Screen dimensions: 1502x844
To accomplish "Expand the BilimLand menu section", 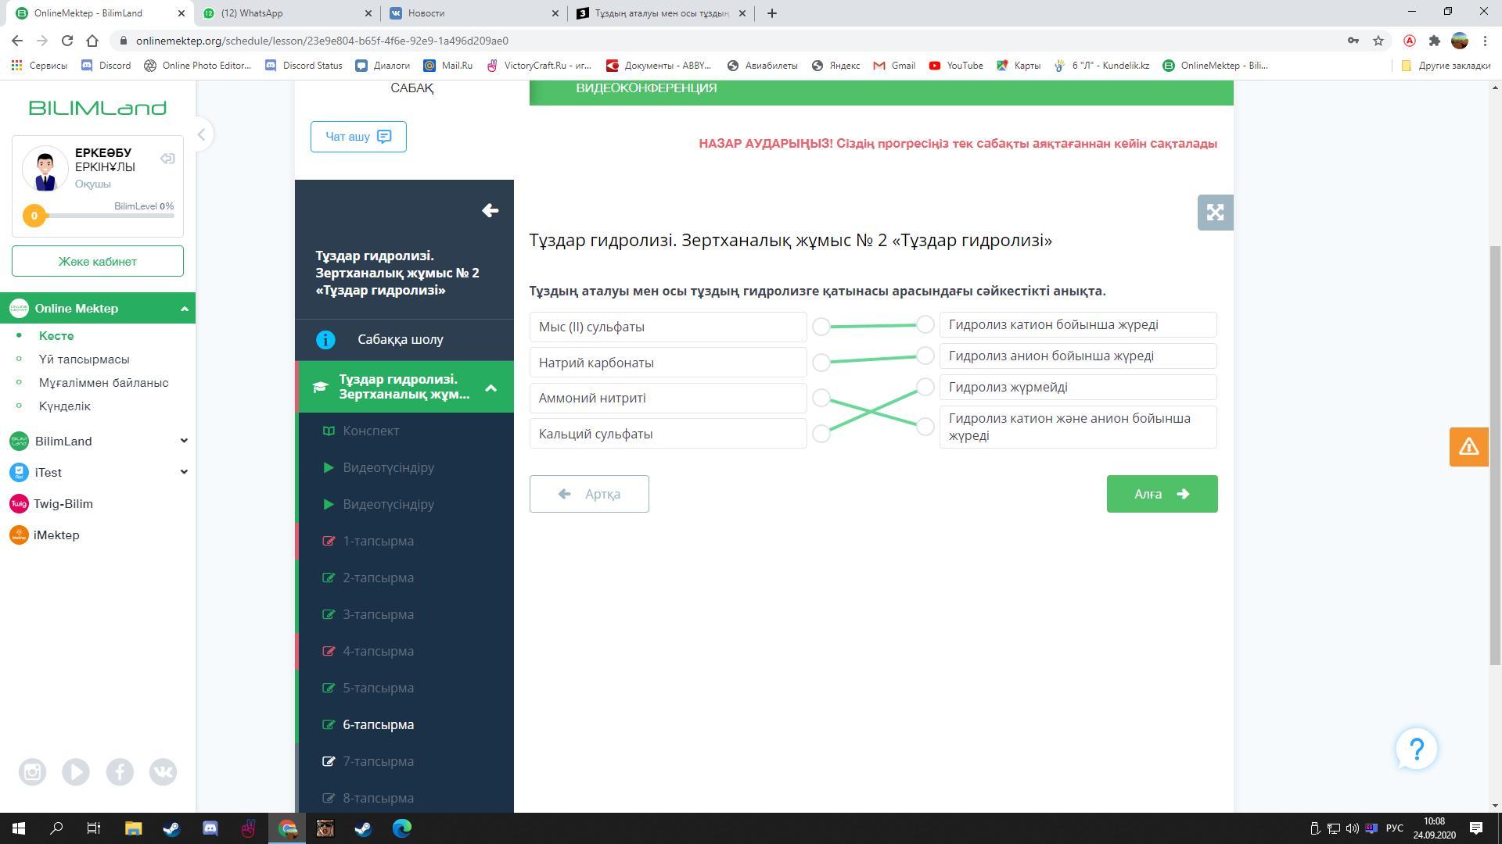I will pyautogui.click(x=184, y=441).
